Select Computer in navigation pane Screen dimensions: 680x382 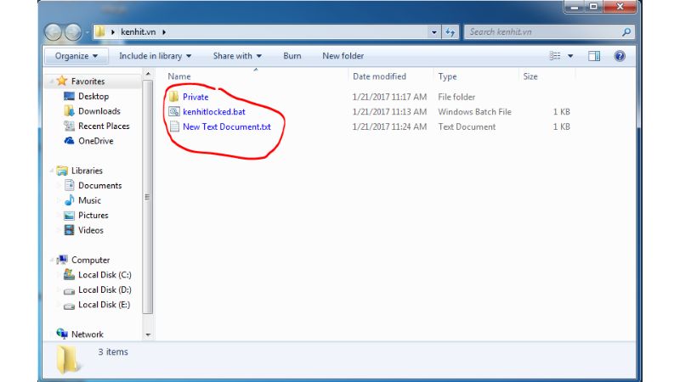[90, 260]
